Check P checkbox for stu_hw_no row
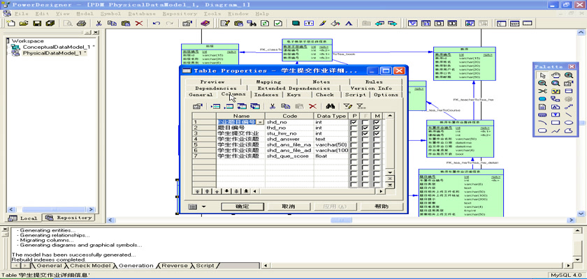 pos(354,133)
